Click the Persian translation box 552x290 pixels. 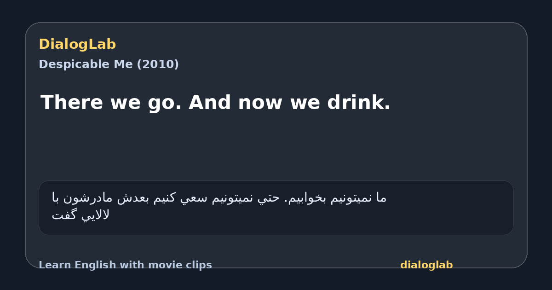(x=276, y=208)
